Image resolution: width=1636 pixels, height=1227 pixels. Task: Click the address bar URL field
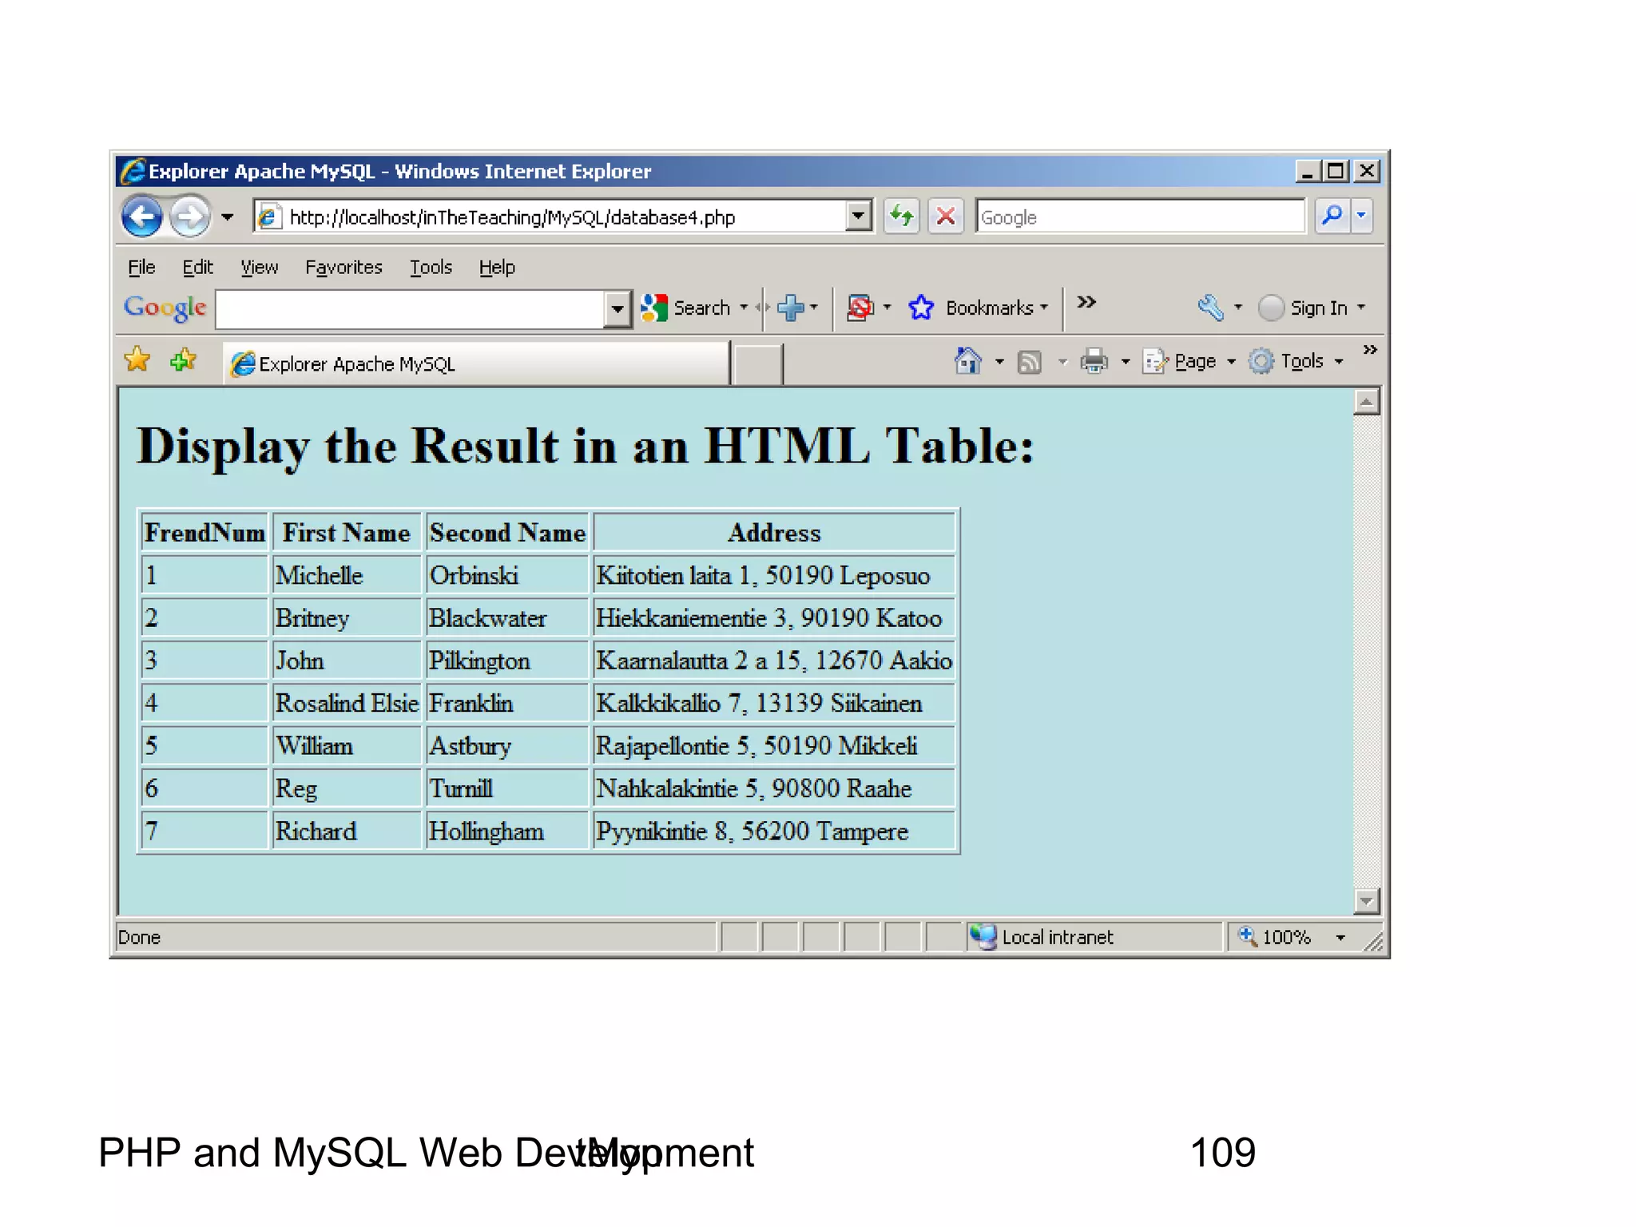[x=550, y=216]
